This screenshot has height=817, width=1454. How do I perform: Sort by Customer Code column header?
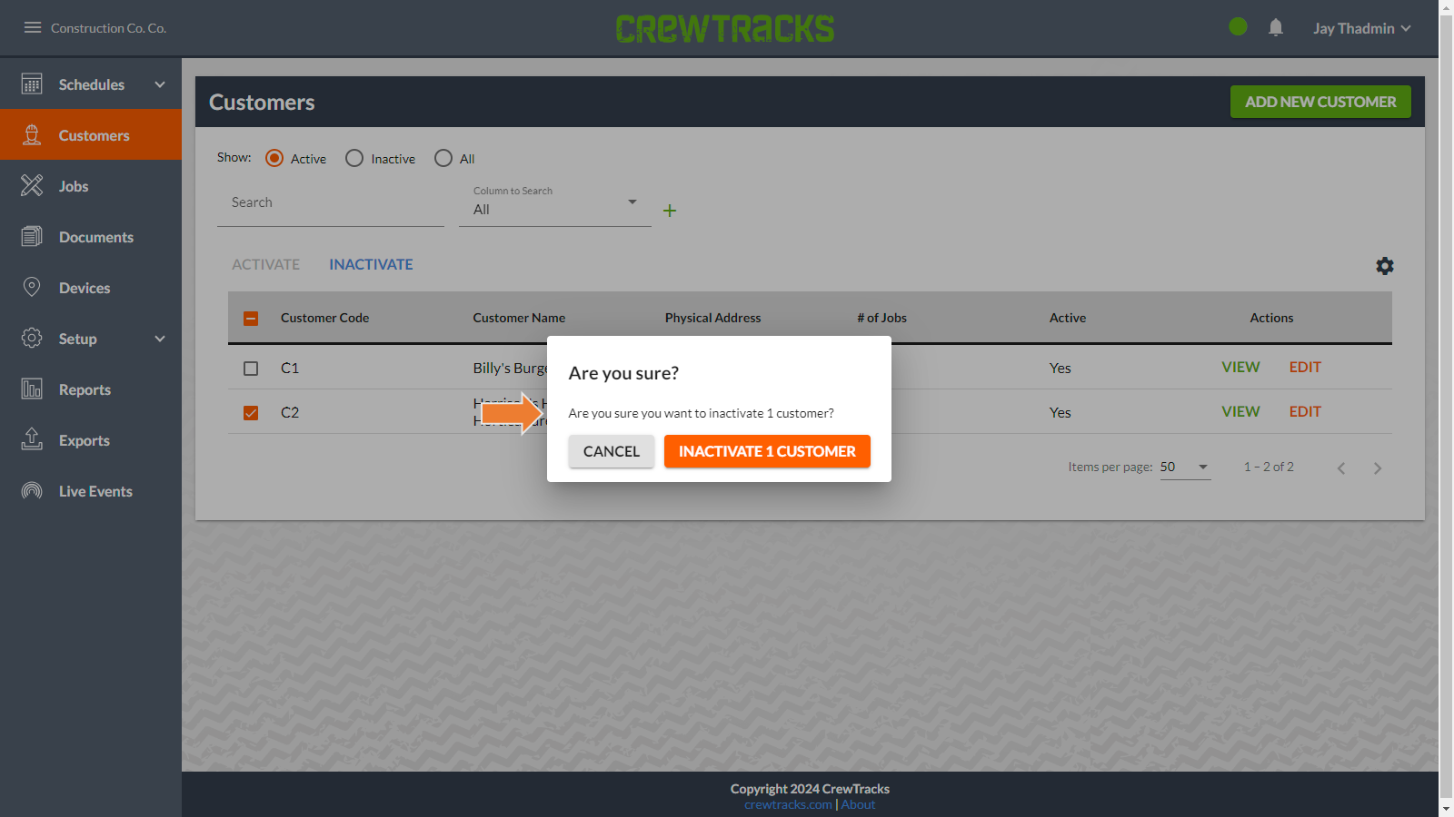pyautogui.click(x=324, y=318)
